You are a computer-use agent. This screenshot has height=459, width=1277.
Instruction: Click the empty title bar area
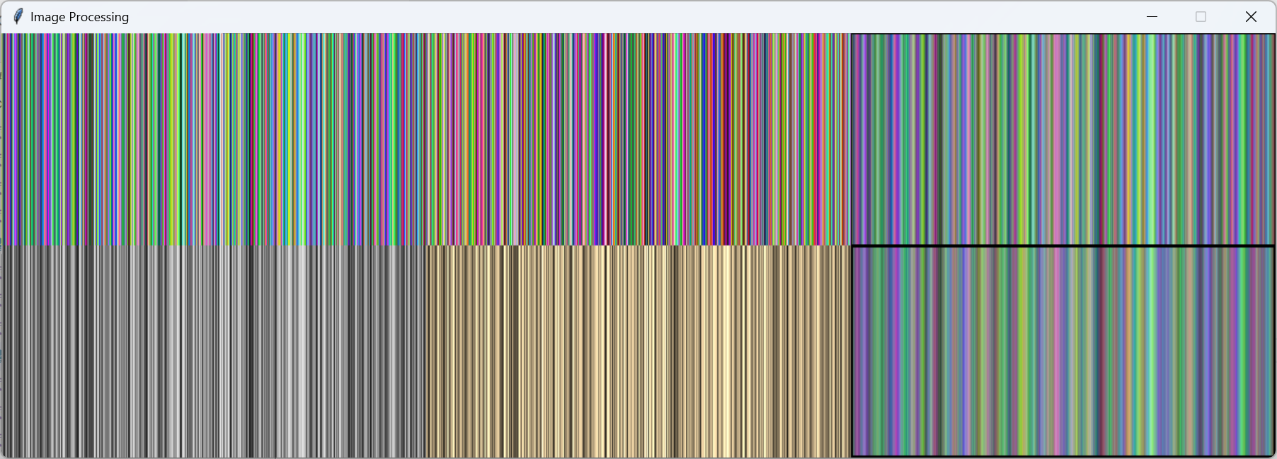click(637, 16)
